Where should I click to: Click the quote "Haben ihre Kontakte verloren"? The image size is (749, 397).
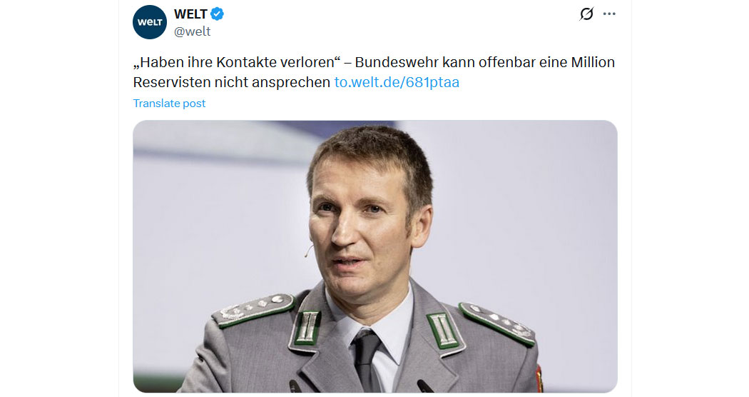[236, 62]
